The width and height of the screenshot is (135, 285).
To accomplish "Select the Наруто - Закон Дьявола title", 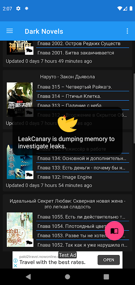I will [x=67, y=77].
